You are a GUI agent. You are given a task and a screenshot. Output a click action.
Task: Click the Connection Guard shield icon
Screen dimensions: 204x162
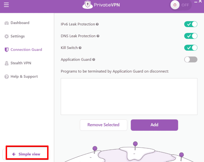7,50
